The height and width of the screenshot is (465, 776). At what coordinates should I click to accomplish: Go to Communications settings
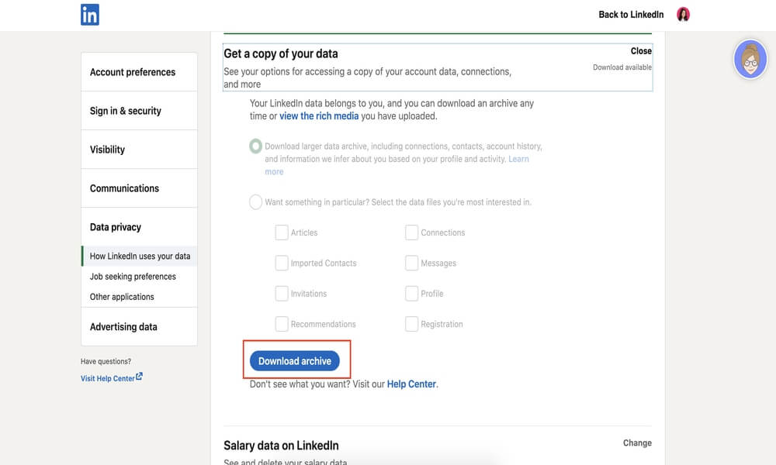point(139,188)
